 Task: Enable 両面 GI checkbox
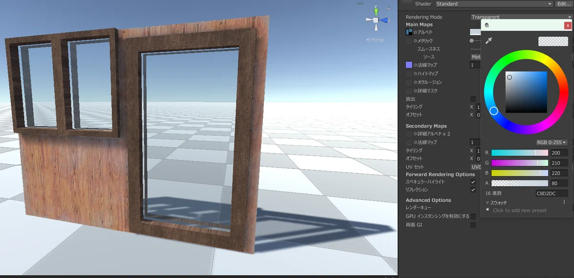473,225
